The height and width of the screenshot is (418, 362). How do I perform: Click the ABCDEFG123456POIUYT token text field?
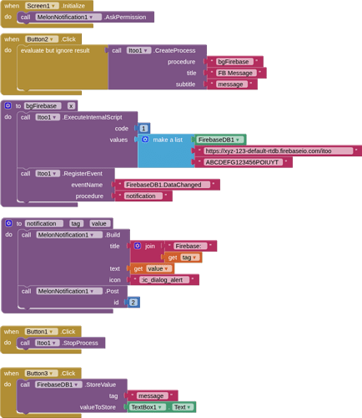(244, 162)
